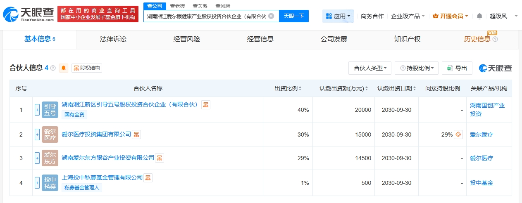This screenshot has height=203, width=522.
Task: Click the notification bell in top bar
Action: click(479, 16)
